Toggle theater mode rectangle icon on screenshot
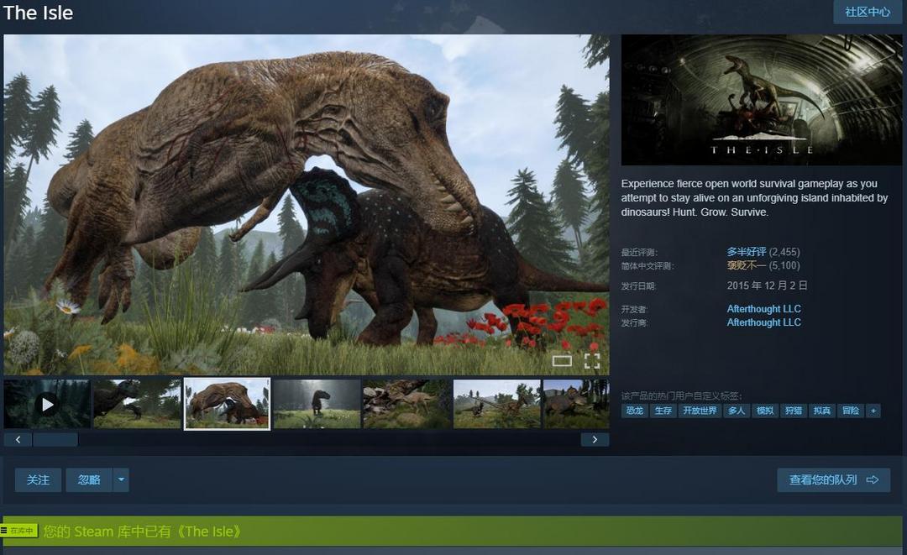 (x=562, y=361)
